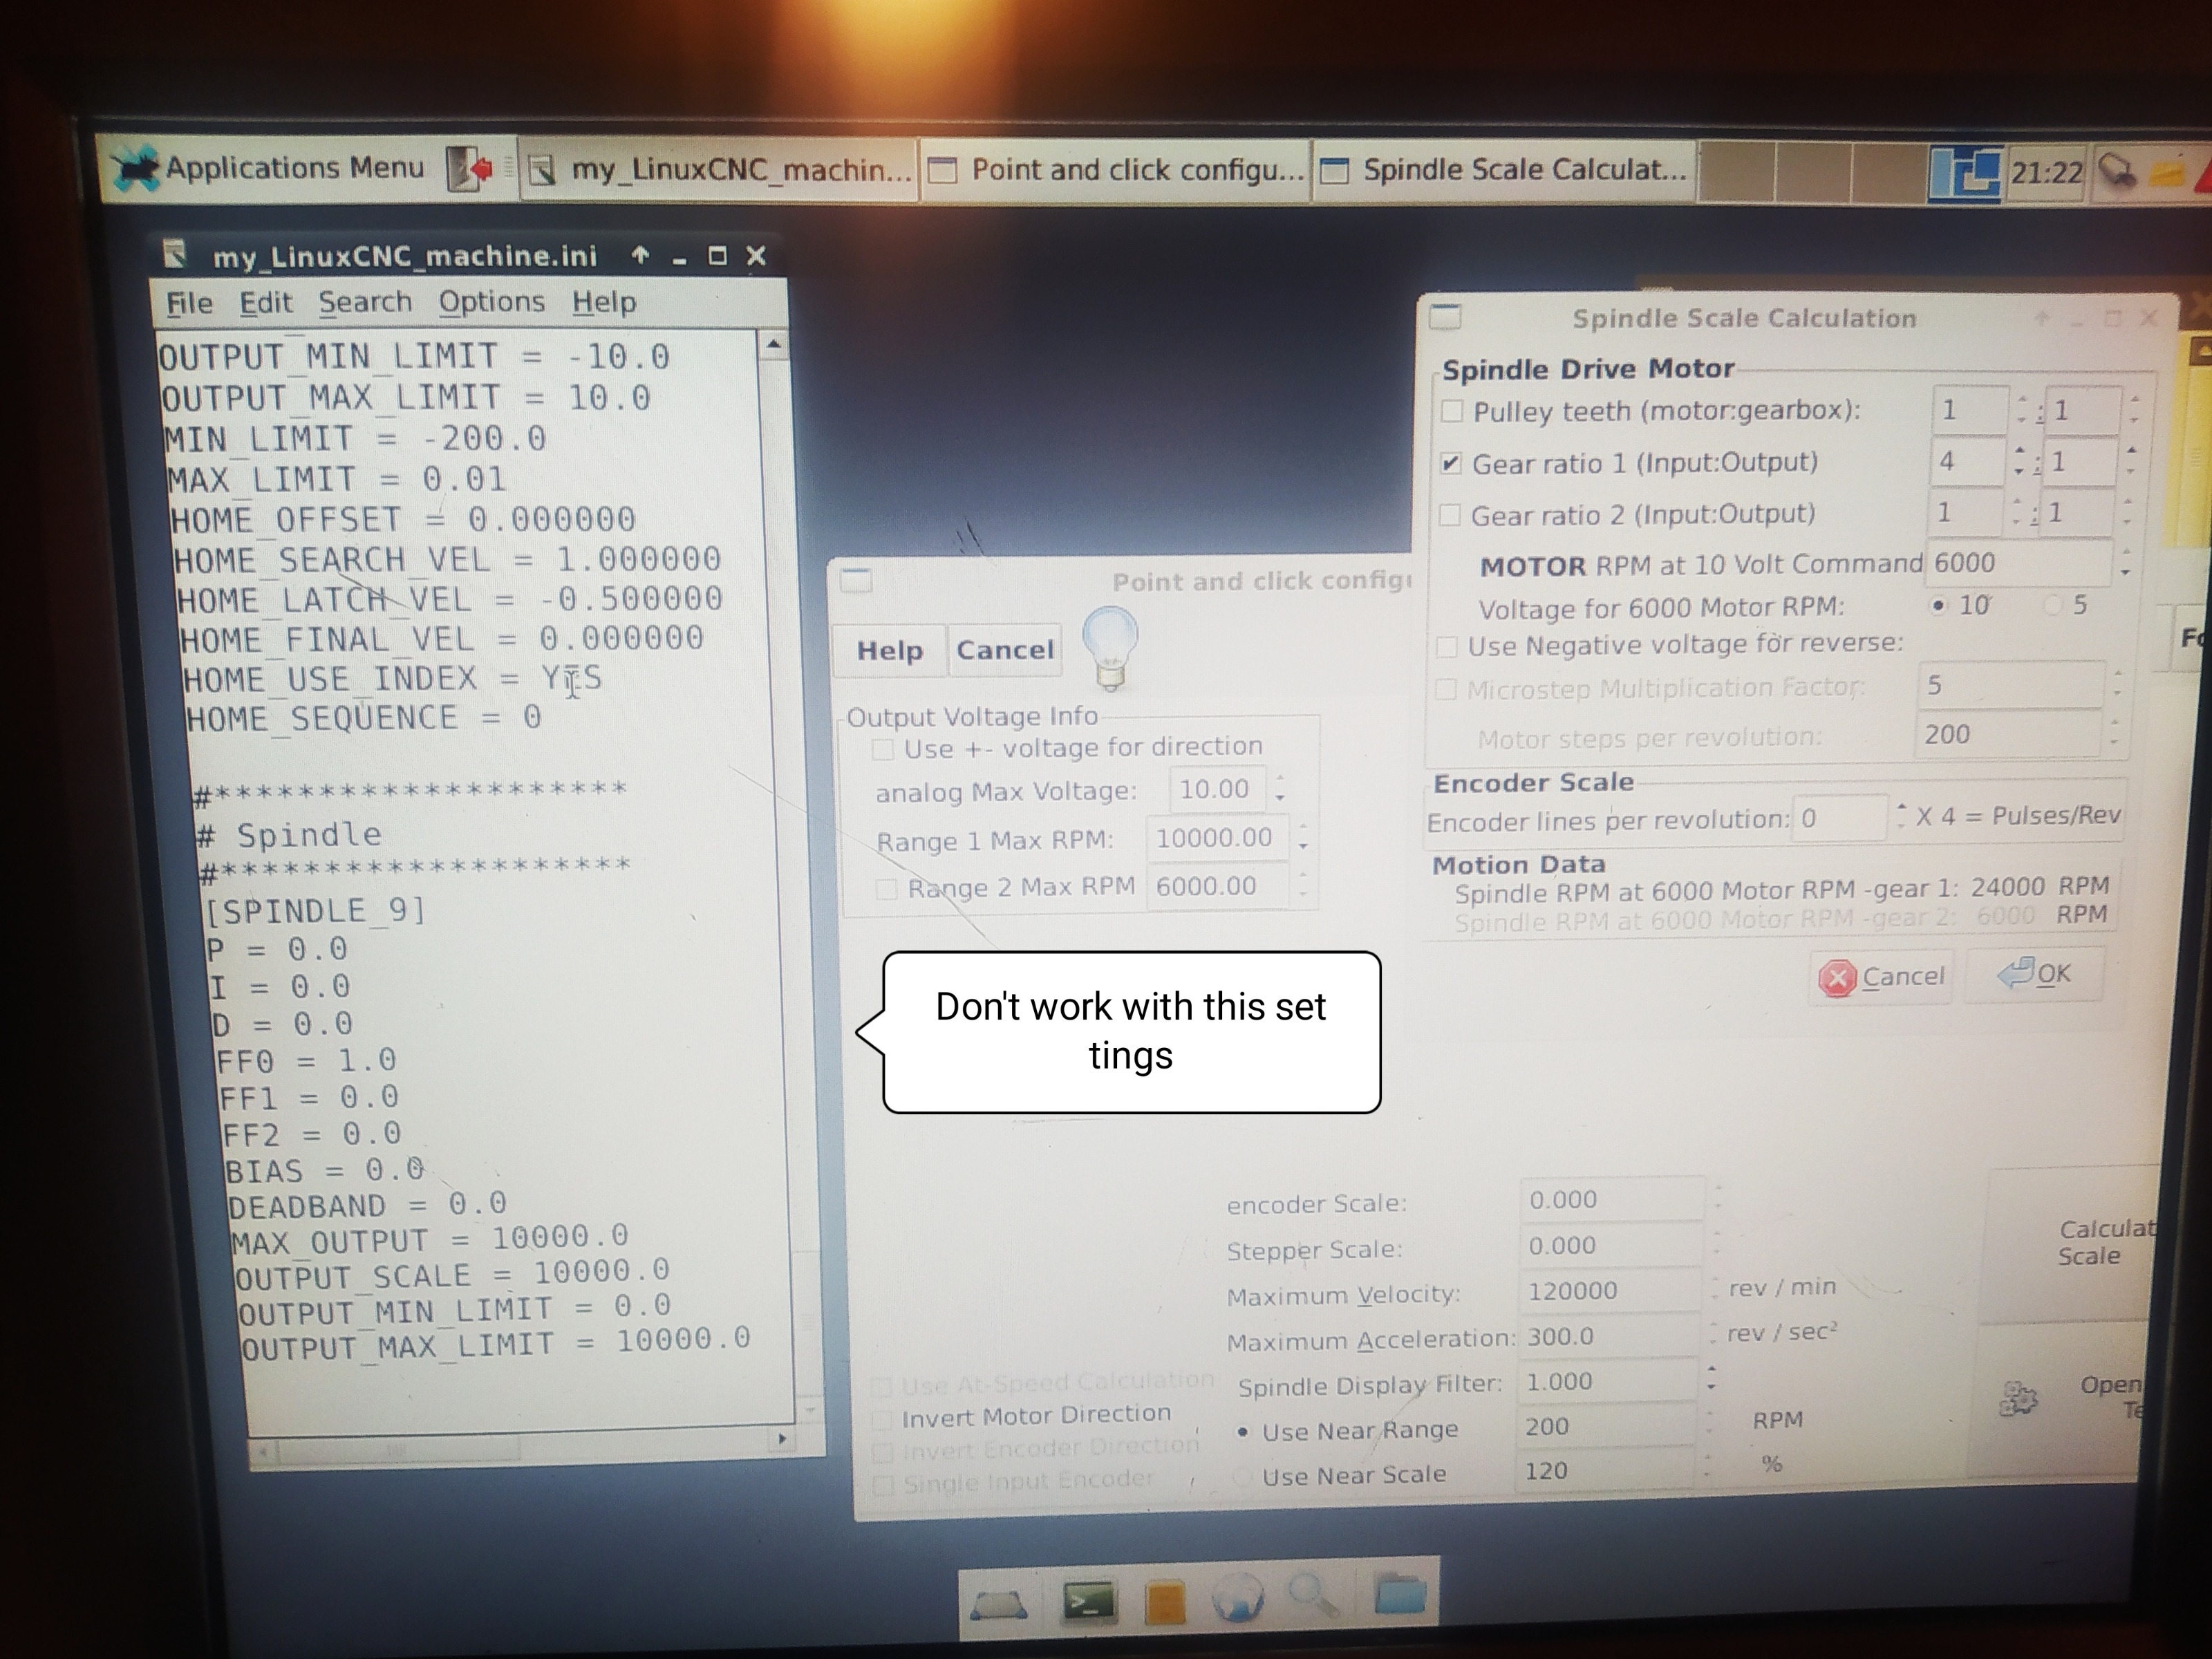Enable Gear ratio 2 (Input:Output) checkbox
2212x1659 pixels.
point(1449,515)
